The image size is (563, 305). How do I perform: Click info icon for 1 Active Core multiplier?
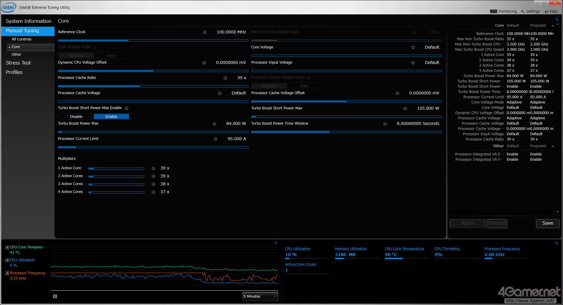point(153,168)
